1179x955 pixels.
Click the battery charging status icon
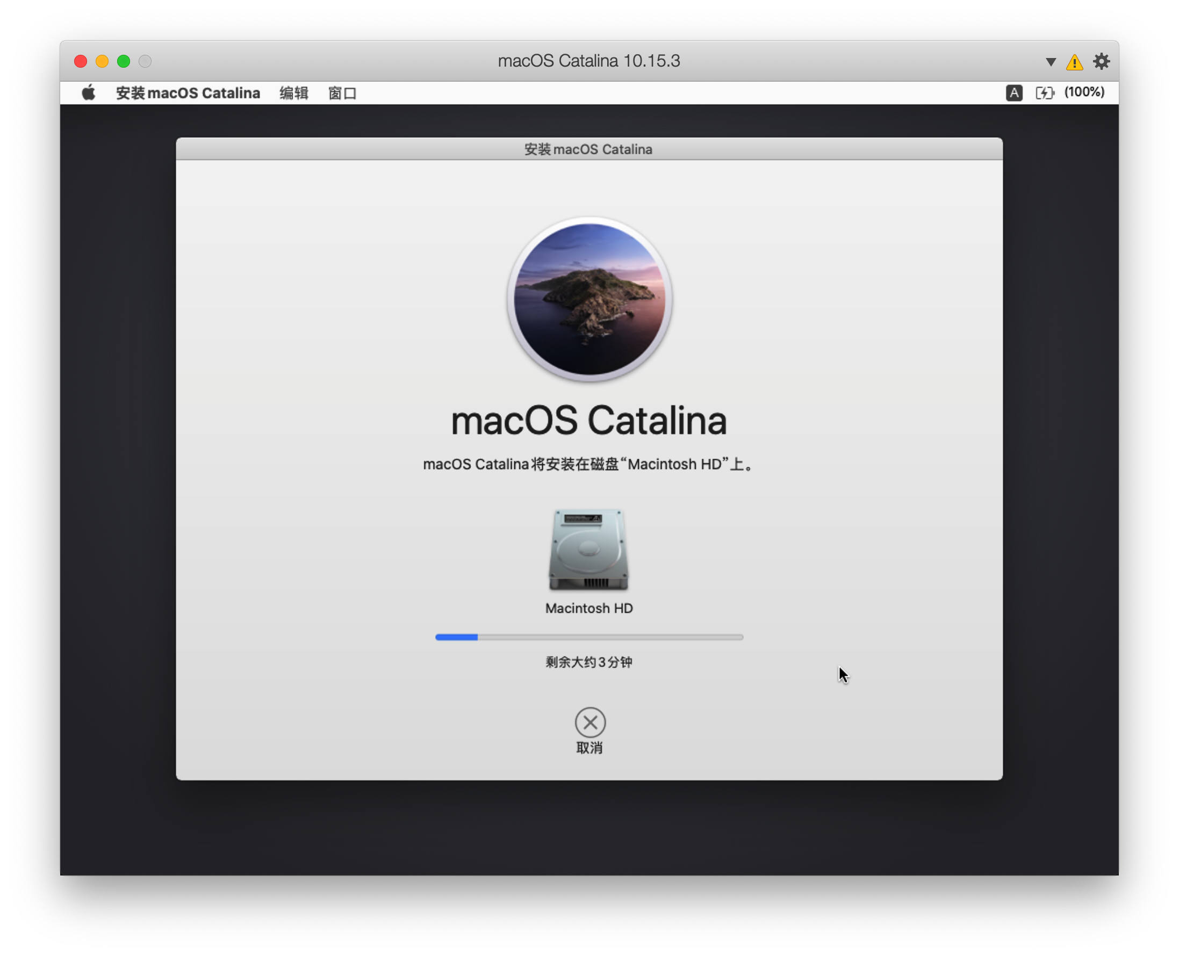[1044, 92]
